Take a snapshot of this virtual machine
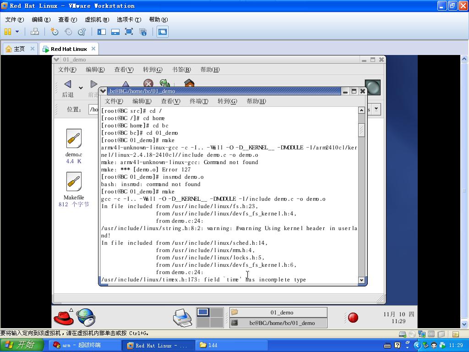The image size is (469, 352). pyautogui.click(x=55, y=32)
